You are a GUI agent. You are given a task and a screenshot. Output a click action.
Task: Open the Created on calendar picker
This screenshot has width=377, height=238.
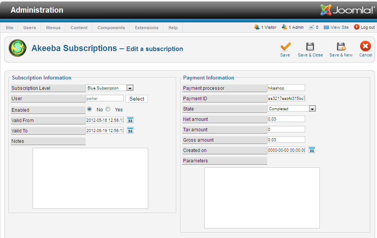[312, 150]
